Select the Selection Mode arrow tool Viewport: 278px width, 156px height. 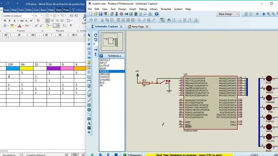pos(89,35)
